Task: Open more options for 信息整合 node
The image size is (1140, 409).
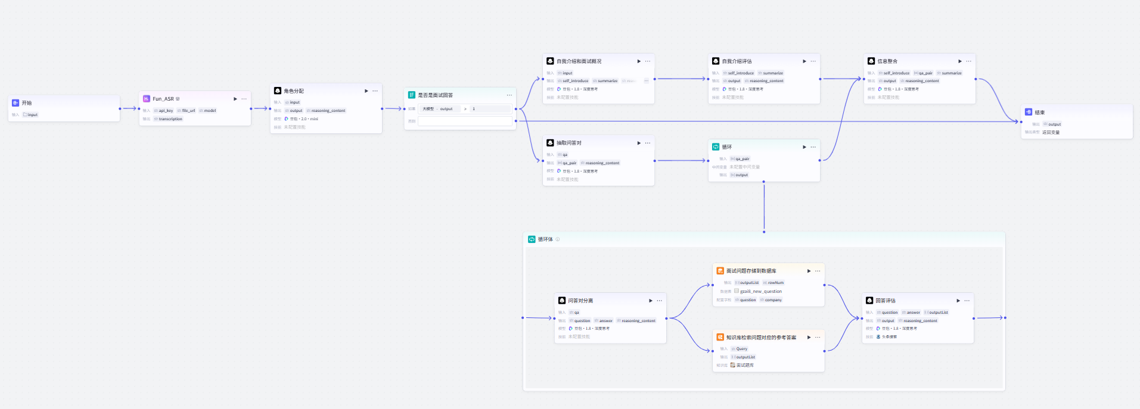Action: [968, 61]
